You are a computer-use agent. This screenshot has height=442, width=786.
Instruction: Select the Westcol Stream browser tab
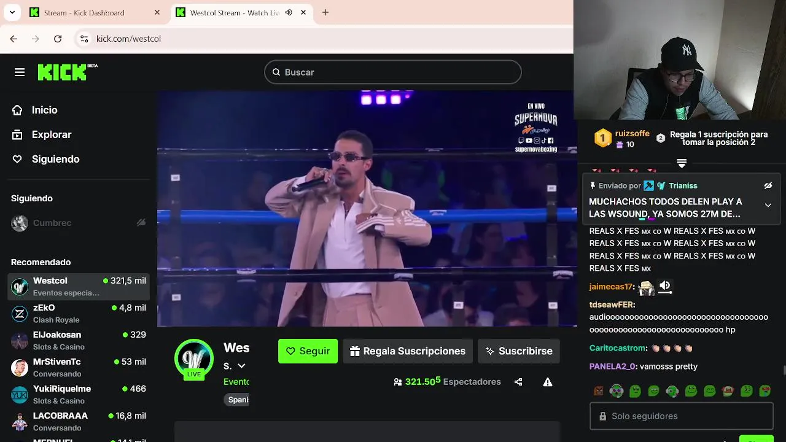pyautogui.click(x=242, y=12)
